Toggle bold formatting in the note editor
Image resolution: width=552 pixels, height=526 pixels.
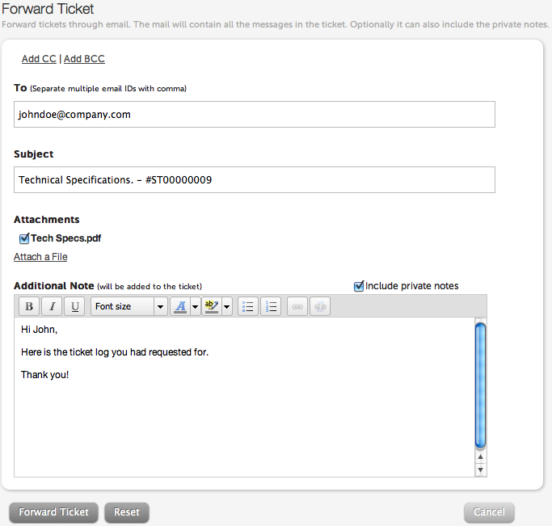coord(29,307)
